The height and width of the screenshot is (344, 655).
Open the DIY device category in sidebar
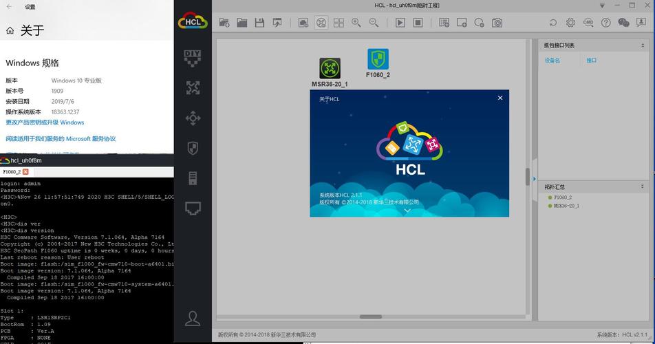point(193,58)
